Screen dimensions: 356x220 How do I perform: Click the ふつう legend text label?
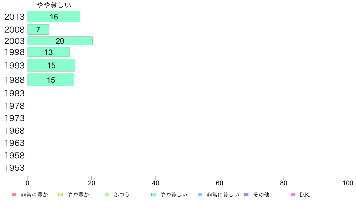click(122, 195)
